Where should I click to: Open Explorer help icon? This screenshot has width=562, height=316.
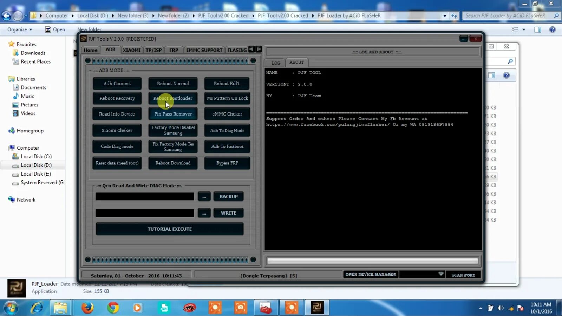[552, 30]
